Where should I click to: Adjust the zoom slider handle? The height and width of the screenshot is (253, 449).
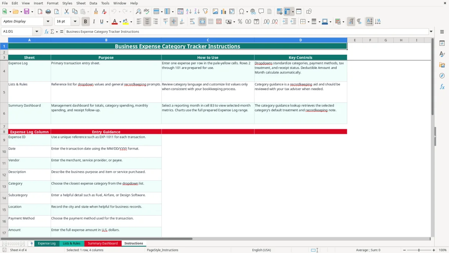[x=419, y=250]
